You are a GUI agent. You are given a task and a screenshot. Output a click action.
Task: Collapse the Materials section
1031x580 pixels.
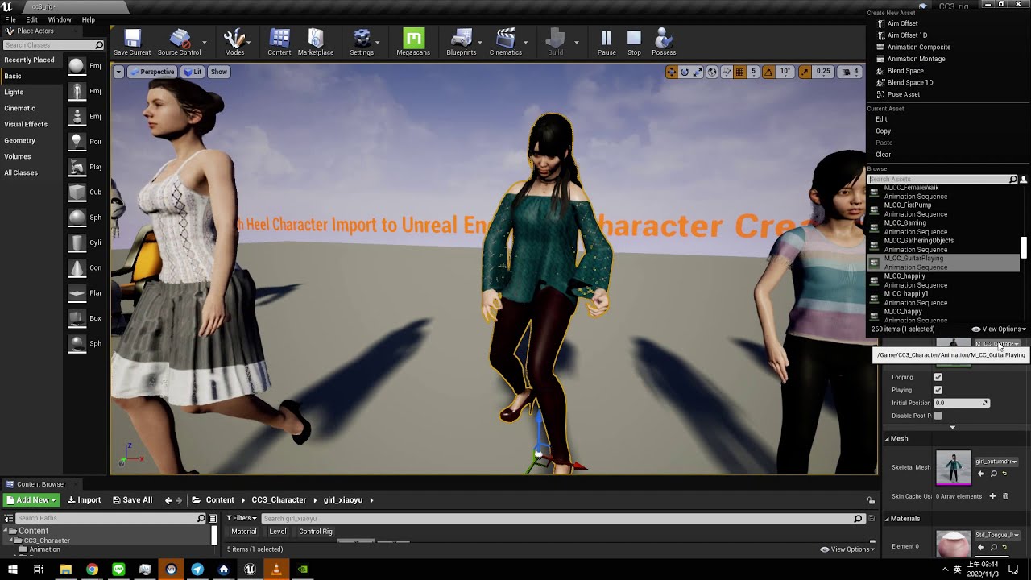[x=888, y=519]
